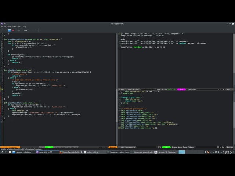Click the Undo toolbar button
Screen dimensions: 235x176
25,30
